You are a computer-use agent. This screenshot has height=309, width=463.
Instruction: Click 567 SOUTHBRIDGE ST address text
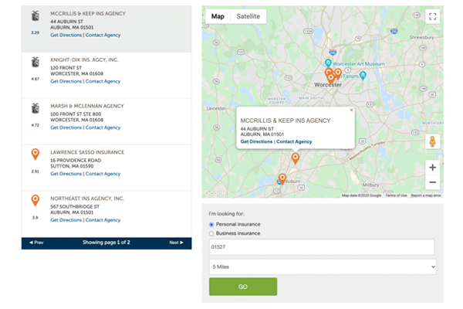[x=75, y=206]
